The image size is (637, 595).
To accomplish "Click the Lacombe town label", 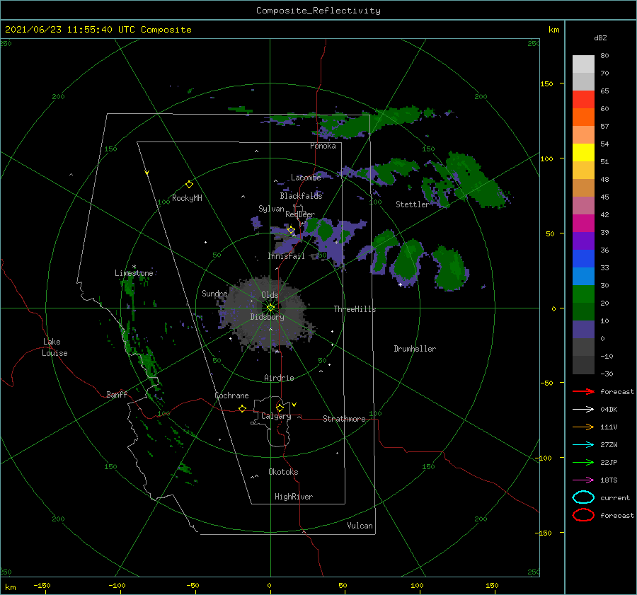I will tap(306, 178).
